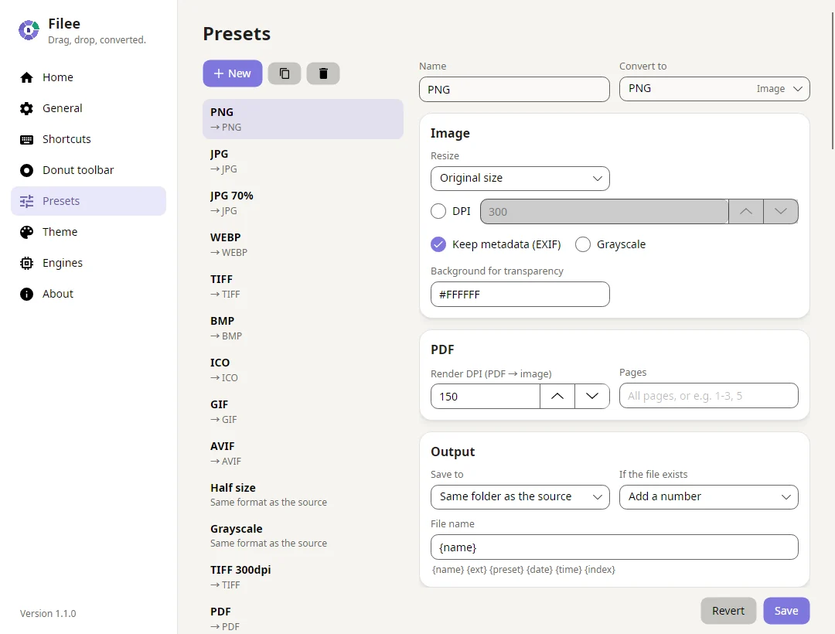Click the General gear icon
The image size is (835, 634).
26,108
